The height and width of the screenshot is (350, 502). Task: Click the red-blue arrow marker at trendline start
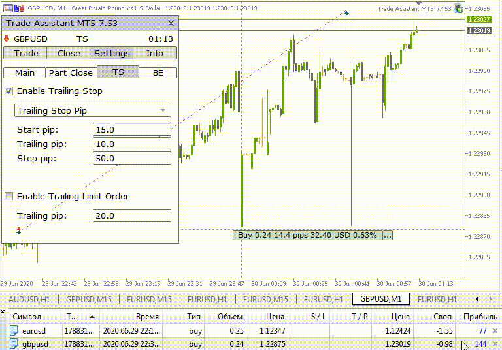click(18, 231)
